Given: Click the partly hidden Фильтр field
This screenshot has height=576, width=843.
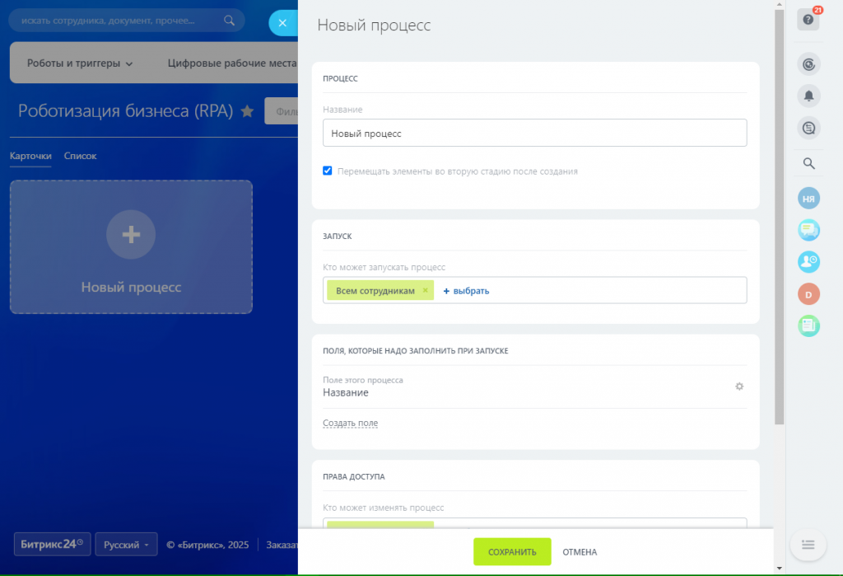Looking at the screenshot, I should tap(282, 111).
